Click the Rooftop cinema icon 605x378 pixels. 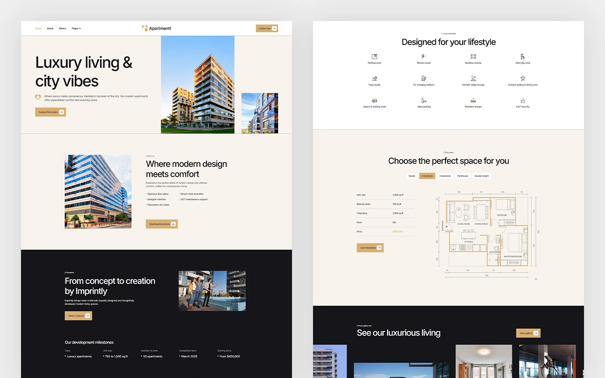coord(473,57)
